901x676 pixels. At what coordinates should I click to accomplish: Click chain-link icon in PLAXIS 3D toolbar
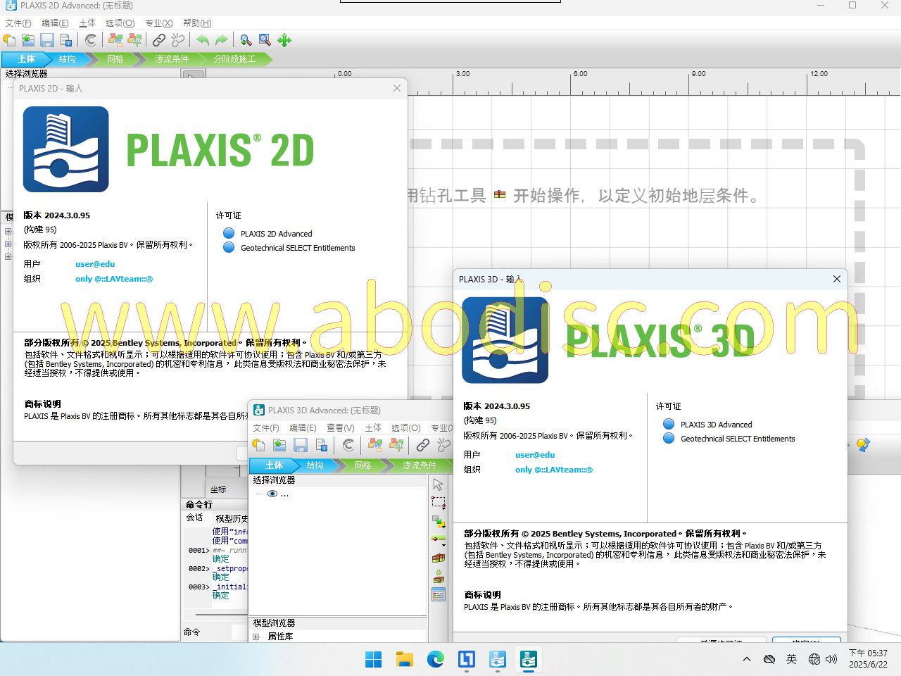click(x=422, y=445)
